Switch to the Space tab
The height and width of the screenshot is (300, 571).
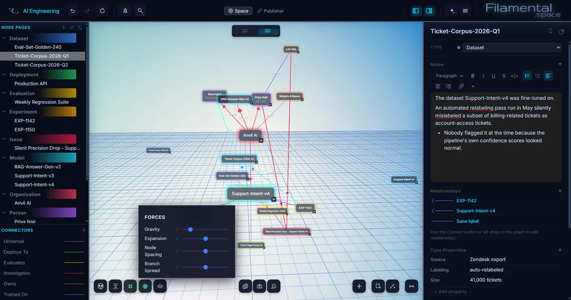(x=238, y=10)
